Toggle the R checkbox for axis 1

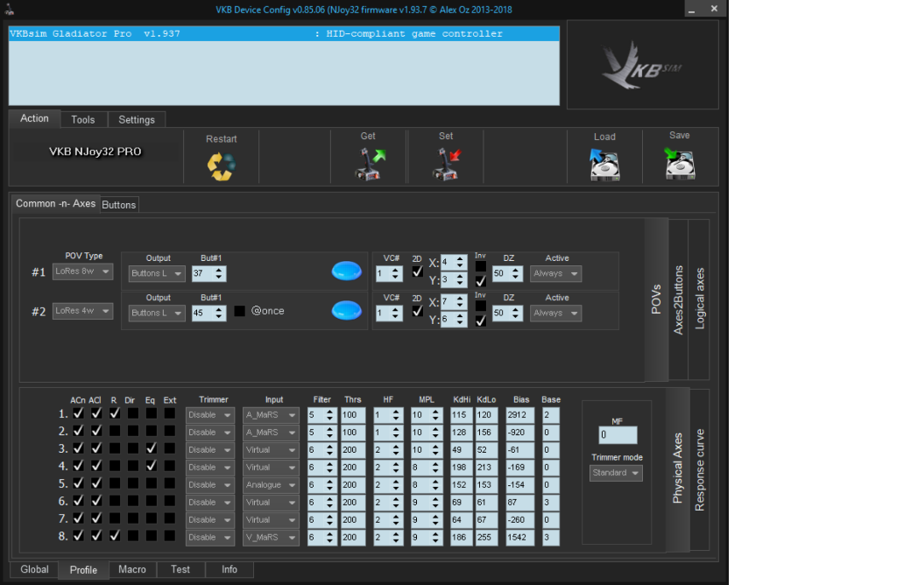click(x=115, y=413)
